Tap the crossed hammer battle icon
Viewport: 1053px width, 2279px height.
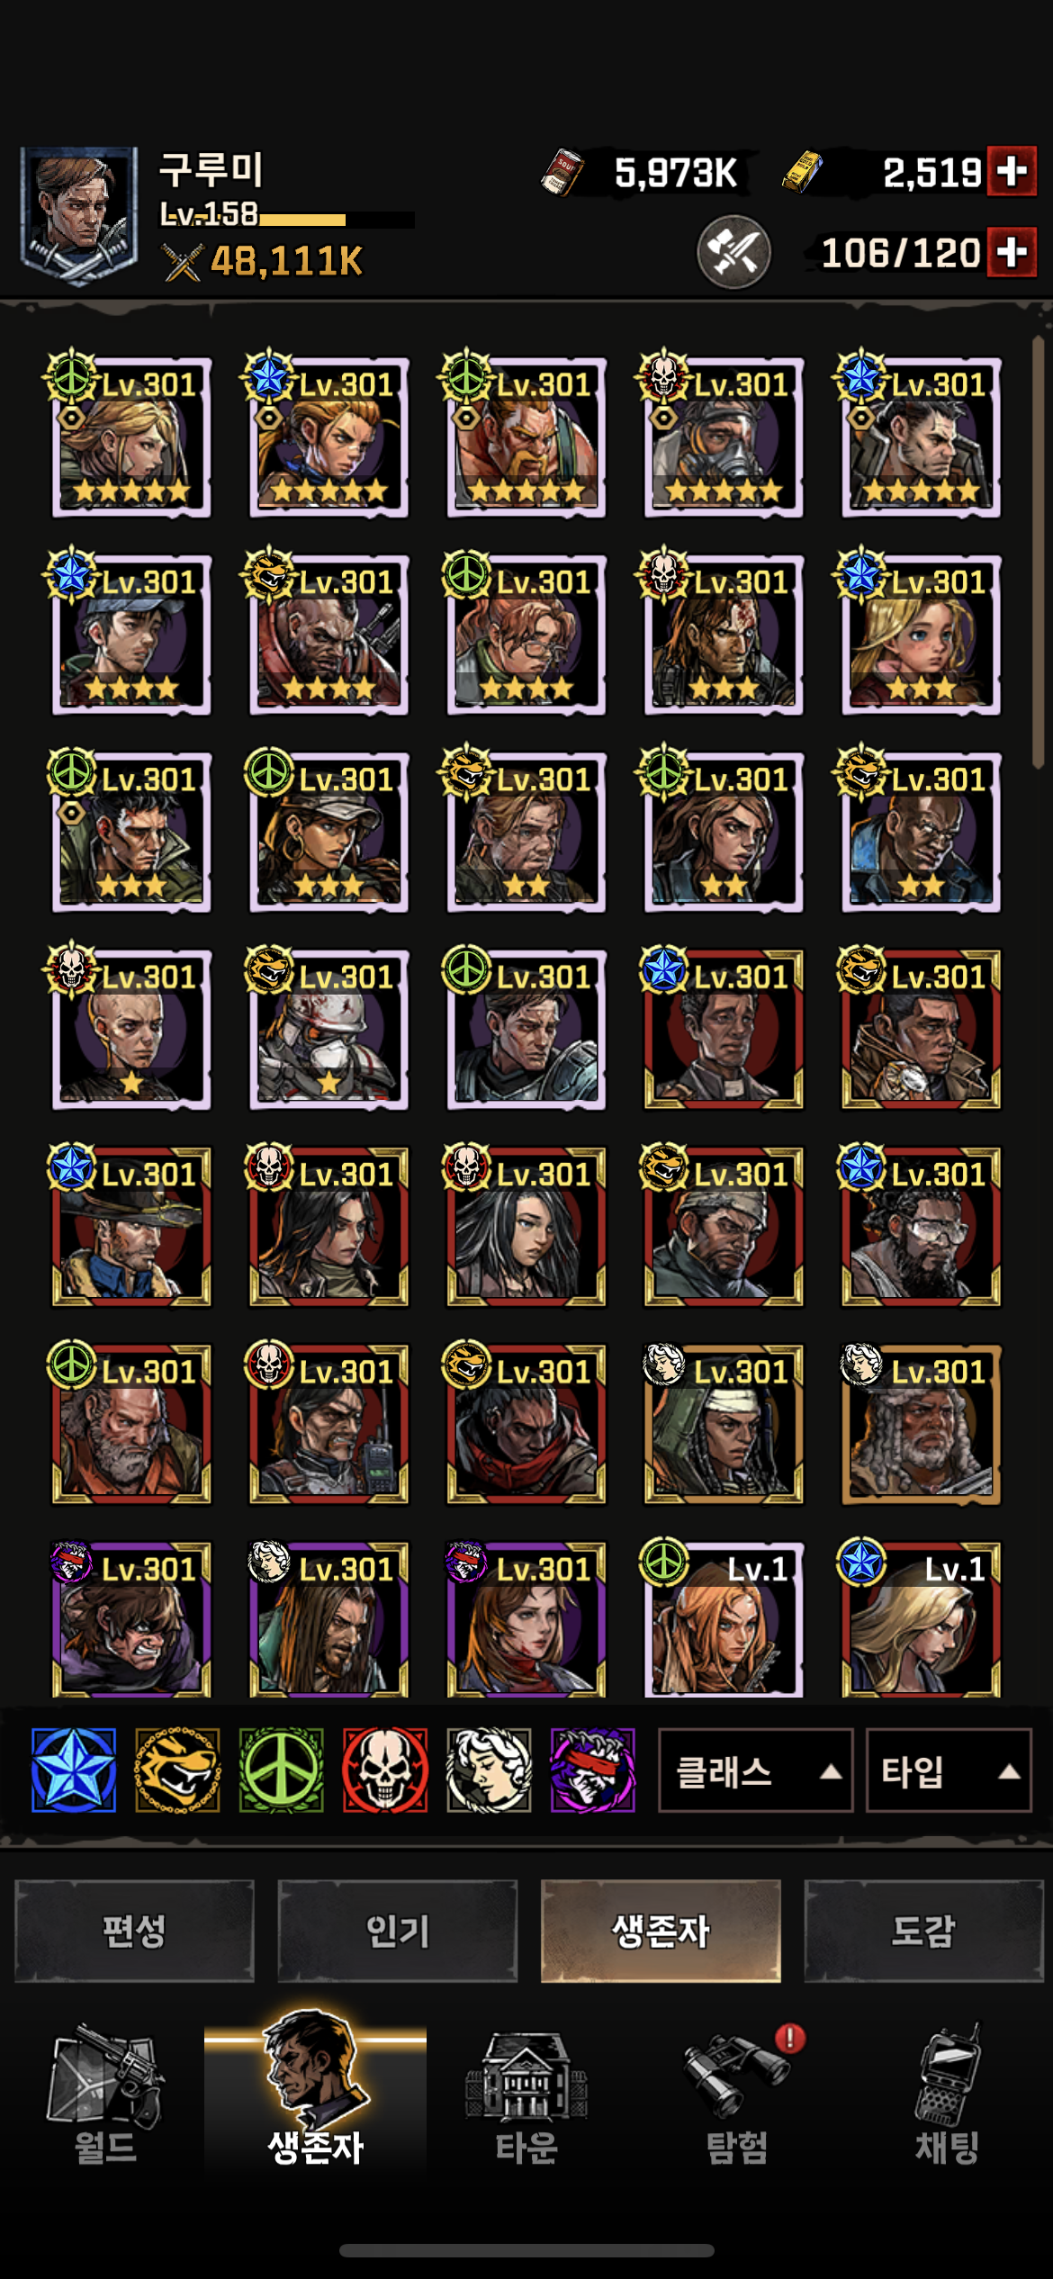pos(733,252)
